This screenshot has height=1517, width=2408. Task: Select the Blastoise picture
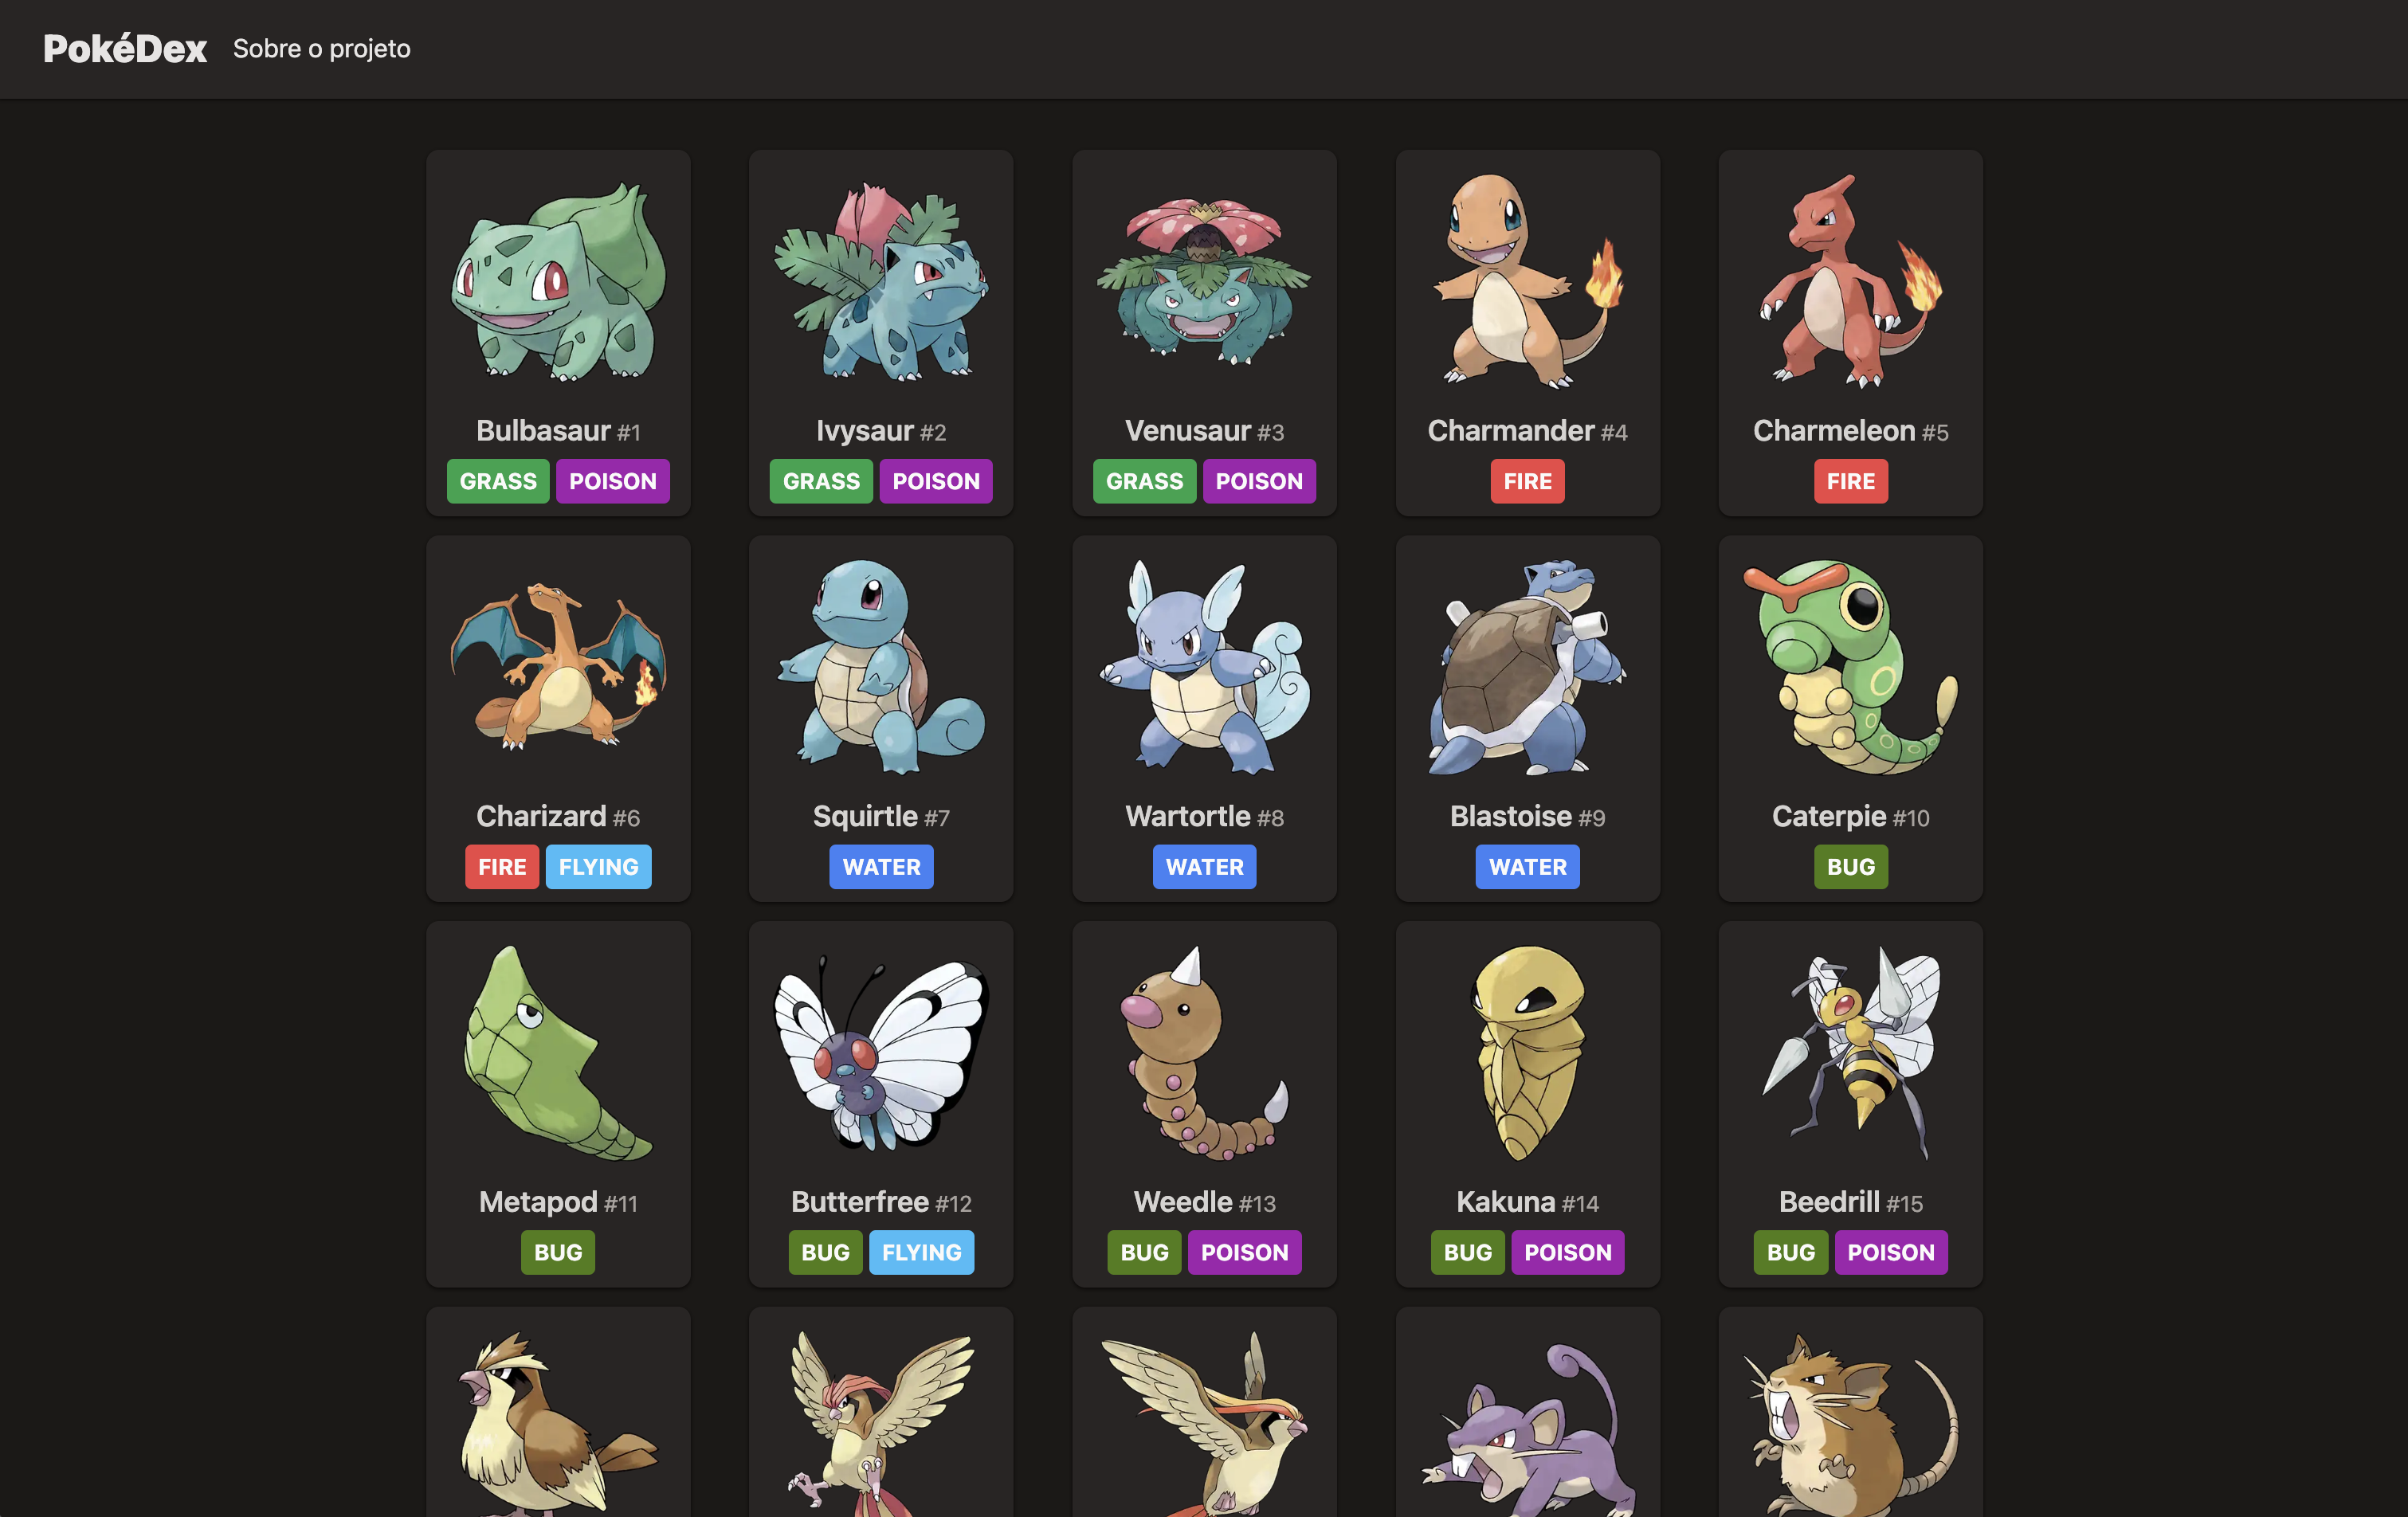click(x=1527, y=666)
